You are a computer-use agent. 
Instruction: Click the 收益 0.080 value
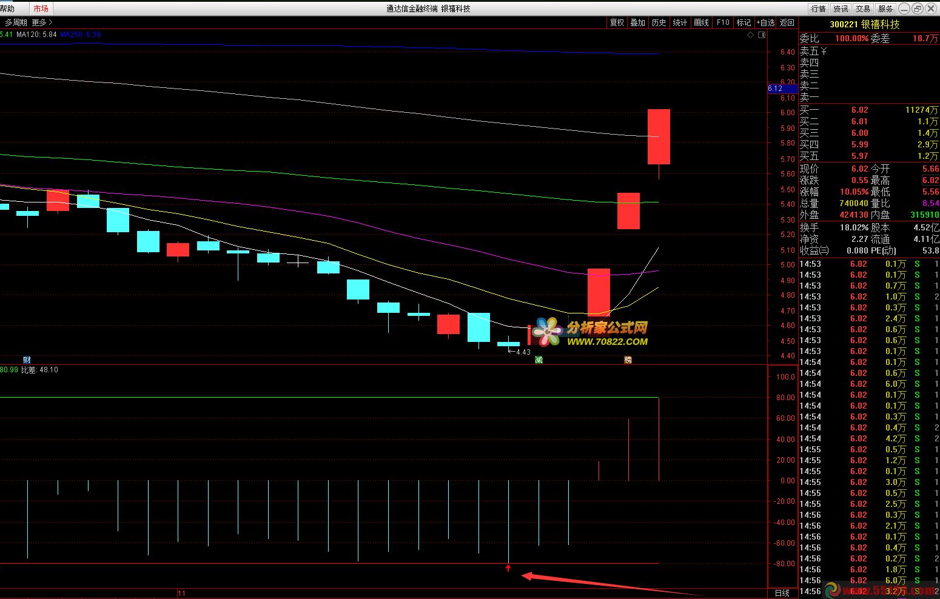coord(857,250)
